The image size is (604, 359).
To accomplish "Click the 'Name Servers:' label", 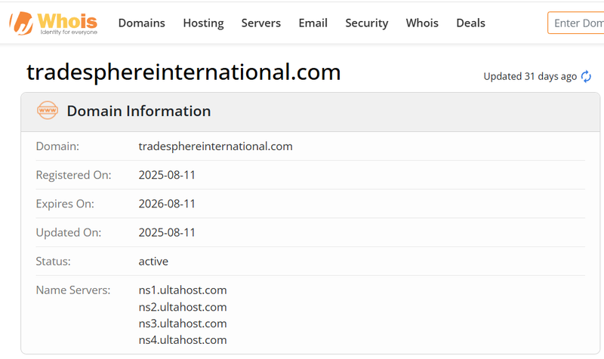I will click(x=73, y=290).
